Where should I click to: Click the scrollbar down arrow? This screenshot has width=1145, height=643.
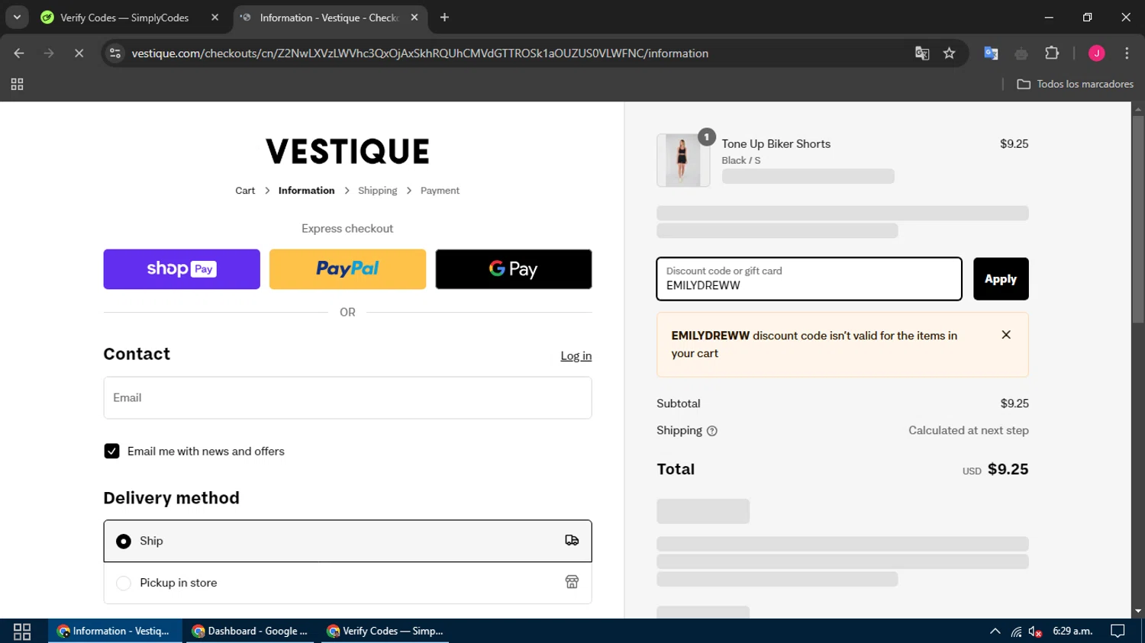tap(1138, 611)
